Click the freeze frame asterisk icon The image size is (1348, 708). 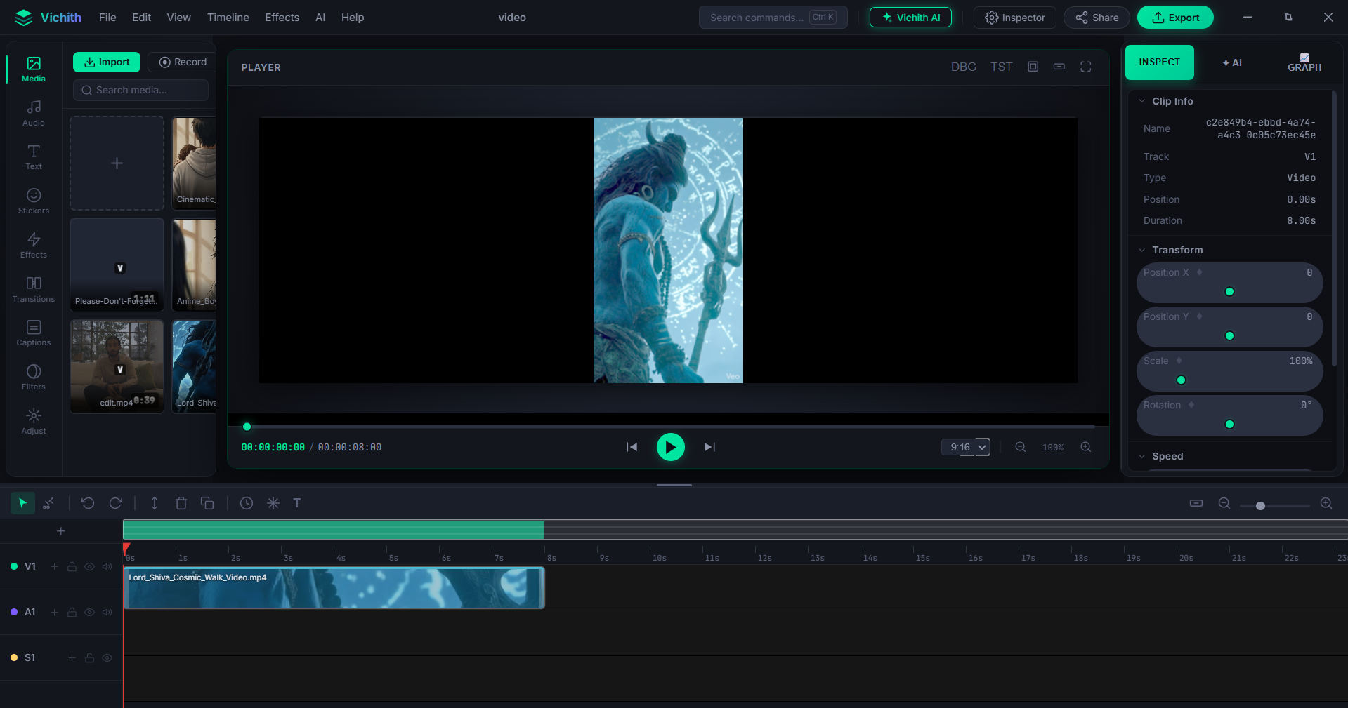coord(273,503)
